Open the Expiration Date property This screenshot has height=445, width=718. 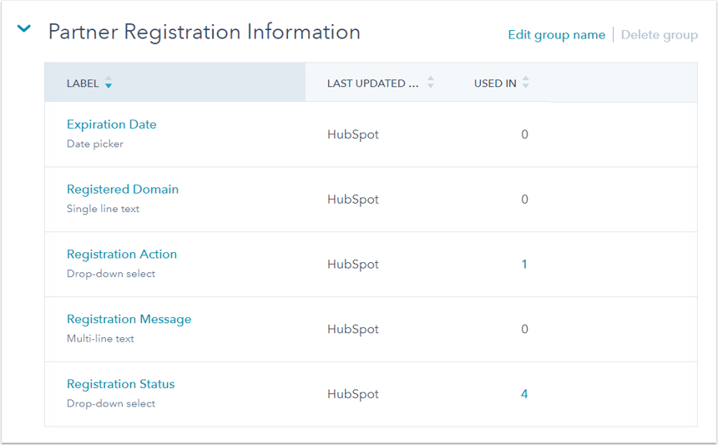pyautogui.click(x=112, y=124)
